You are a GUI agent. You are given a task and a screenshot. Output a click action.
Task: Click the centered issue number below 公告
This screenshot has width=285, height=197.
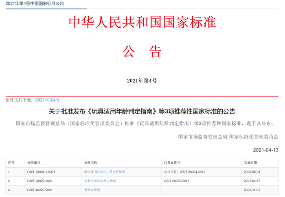click(142, 81)
